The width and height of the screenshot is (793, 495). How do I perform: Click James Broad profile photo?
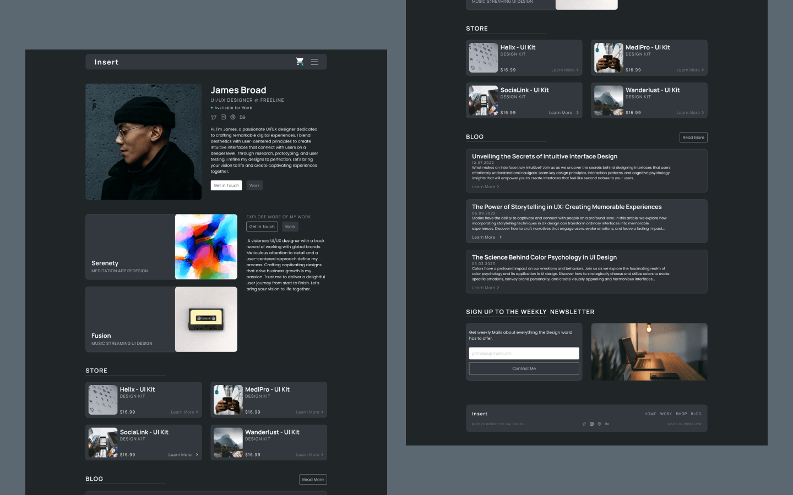[x=144, y=142]
